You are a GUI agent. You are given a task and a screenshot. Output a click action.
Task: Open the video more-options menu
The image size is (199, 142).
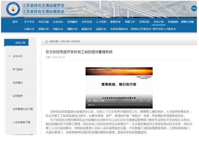point(149,101)
